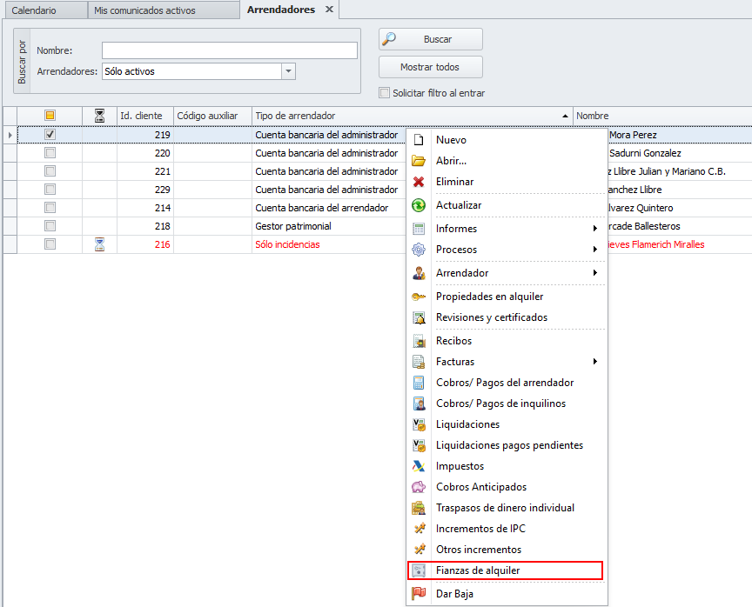Click the red X Eliminar icon

pyautogui.click(x=419, y=182)
